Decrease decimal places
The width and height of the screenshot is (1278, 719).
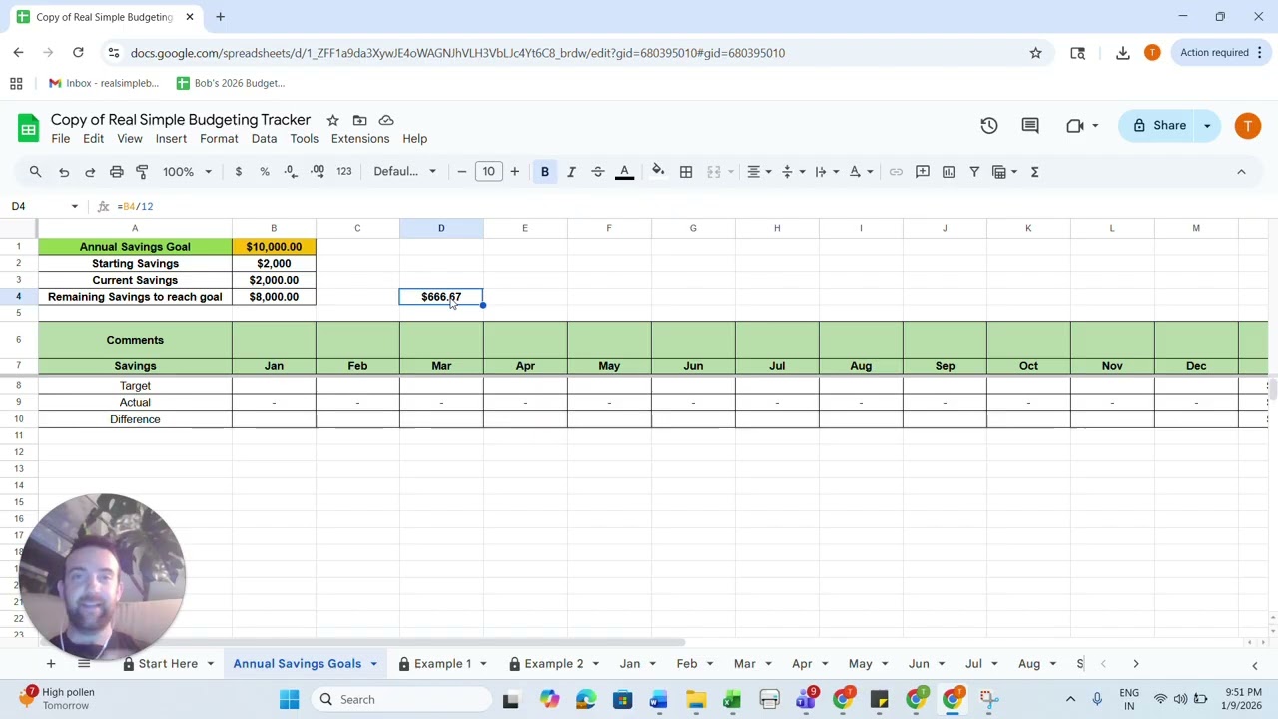(x=291, y=172)
